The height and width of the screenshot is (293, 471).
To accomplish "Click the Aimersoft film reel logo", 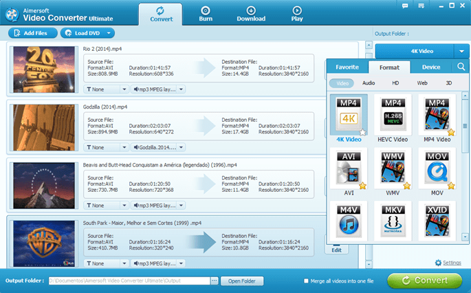I will click(12, 14).
